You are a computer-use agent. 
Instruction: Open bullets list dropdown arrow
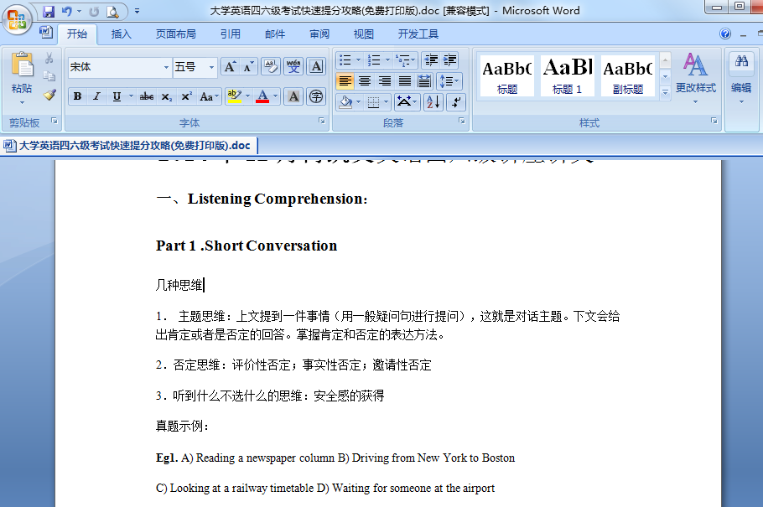point(359,59)
